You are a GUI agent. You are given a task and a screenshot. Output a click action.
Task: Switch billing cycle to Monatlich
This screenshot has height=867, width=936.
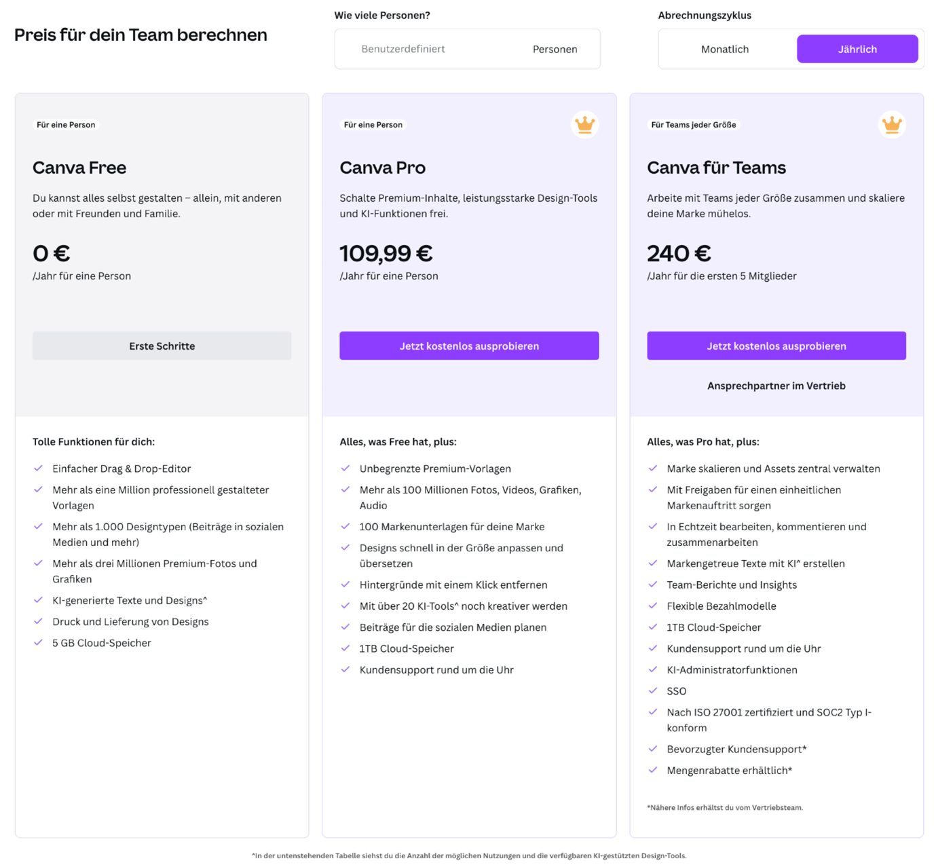pyautogui.click(x=724, y=49)
